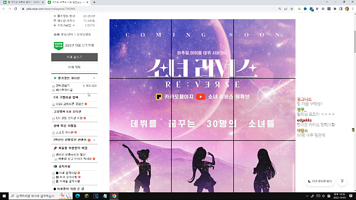356x200 pixels.
Task: Go back to the previous page
Action: coord(4,9)
